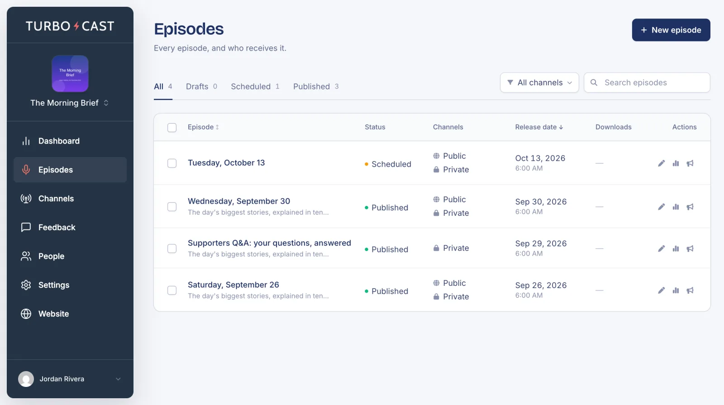This screenshot has height=405, width=724.
Task: Open Supporters Q&A: your questions, answered
Action: click(269, 243)
